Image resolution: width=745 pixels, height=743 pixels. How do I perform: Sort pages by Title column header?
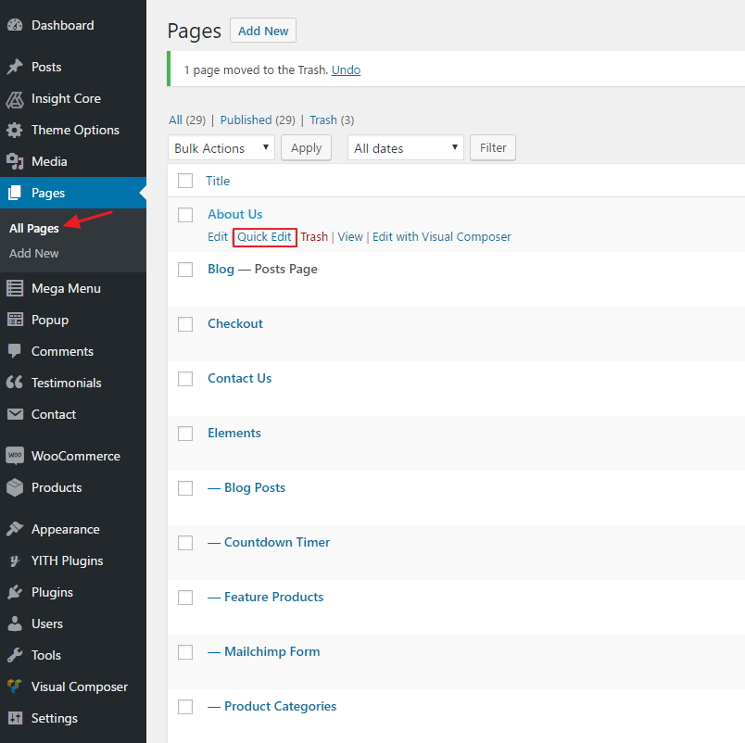coord(218,181)
